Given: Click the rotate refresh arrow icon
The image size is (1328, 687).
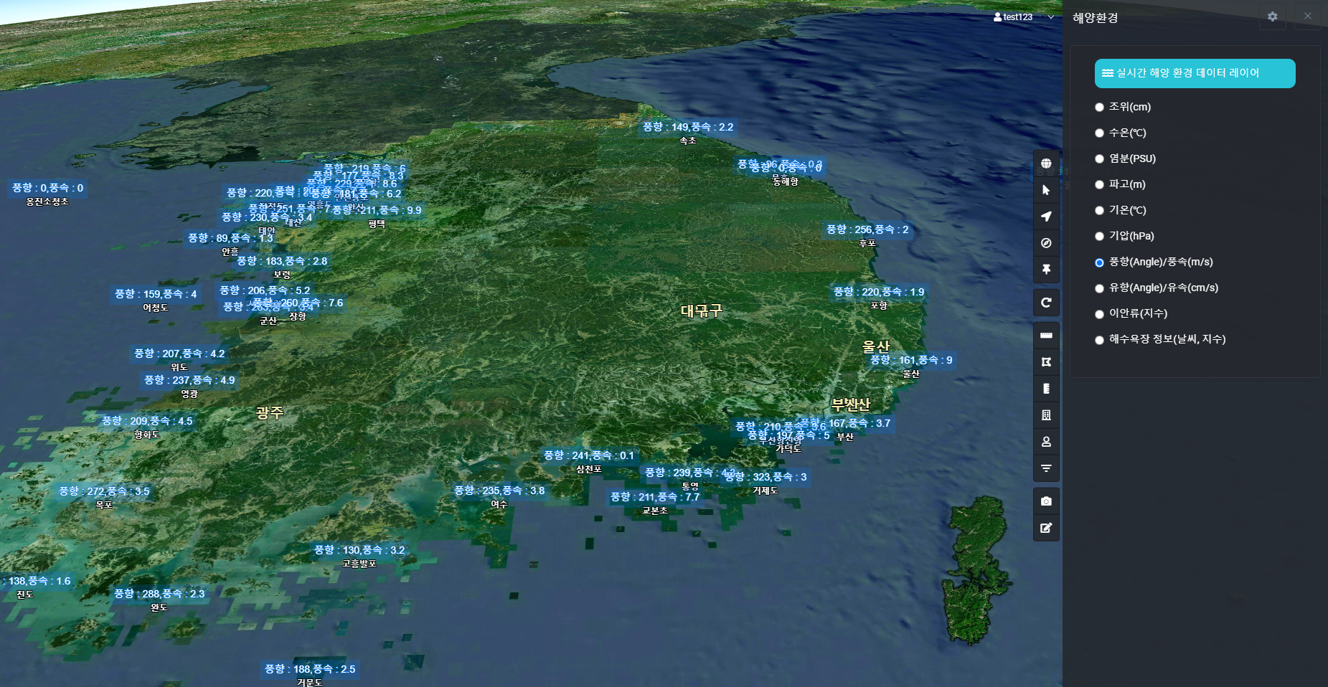Looking at the screenshot, I should (x=1046, y=303).
